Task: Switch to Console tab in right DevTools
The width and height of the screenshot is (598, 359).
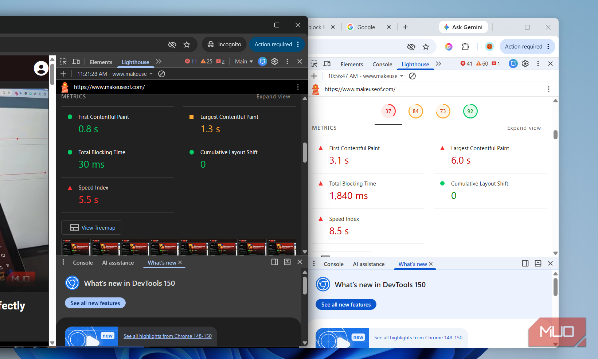Action: (382, 64)
